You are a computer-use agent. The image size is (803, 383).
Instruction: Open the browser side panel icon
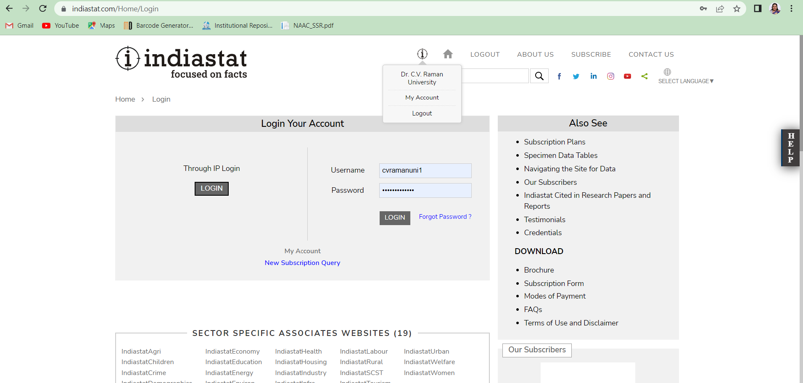click(758, 8)
